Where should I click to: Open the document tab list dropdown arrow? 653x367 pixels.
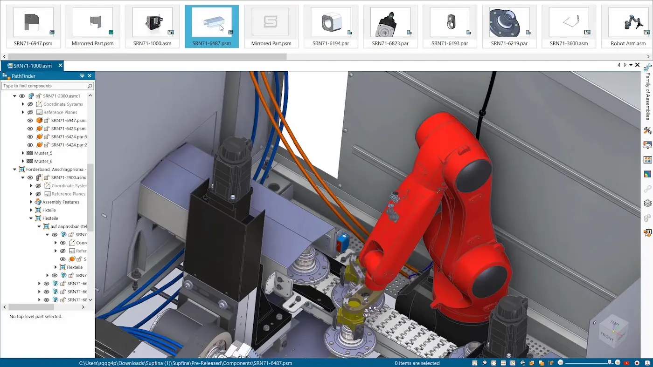[631, 65]
